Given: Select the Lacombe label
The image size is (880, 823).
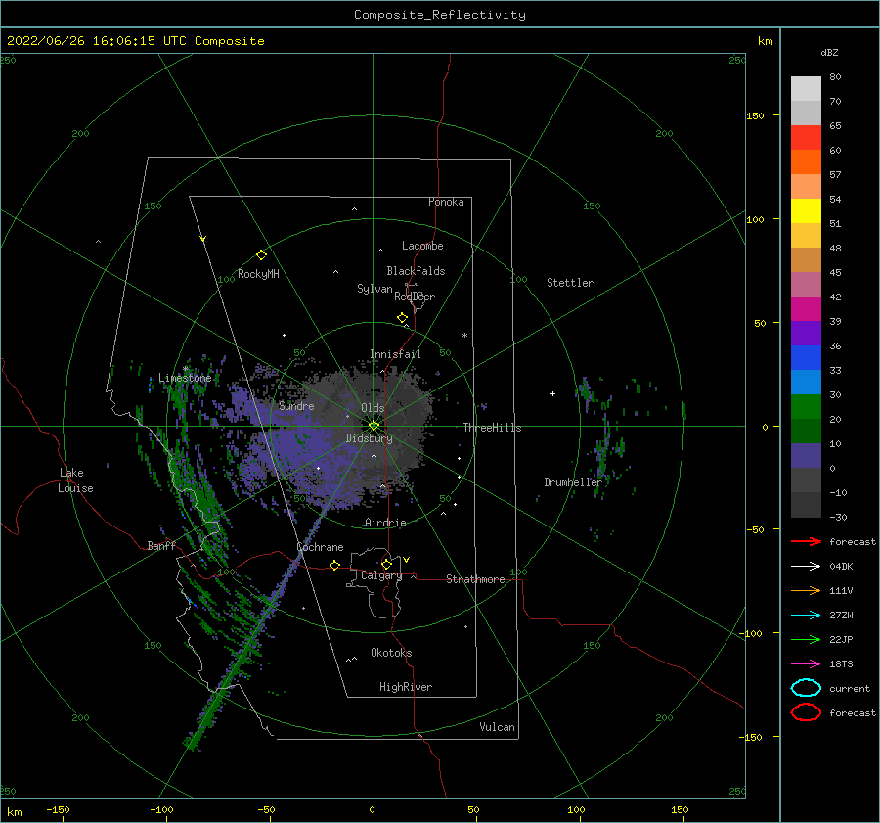Looking at the screenshot, I should coord(422,246).
